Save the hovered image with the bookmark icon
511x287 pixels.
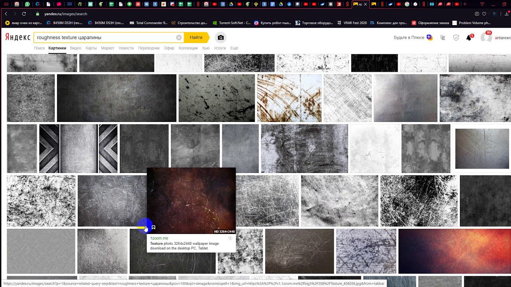tap(153, 228)
